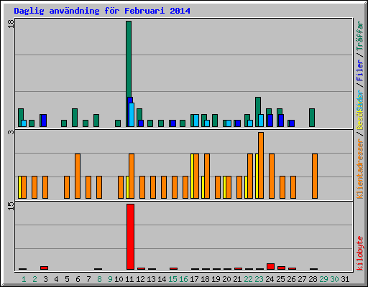The image size is (368, 287).
Task: Click day label '14' on the date axis
Action: (162, 279)
